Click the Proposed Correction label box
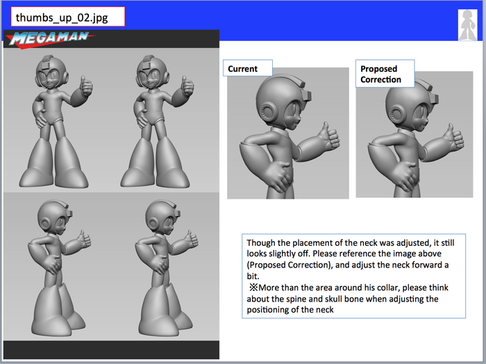The width and height of the screenshot is (486, 364). pos(385,74)
